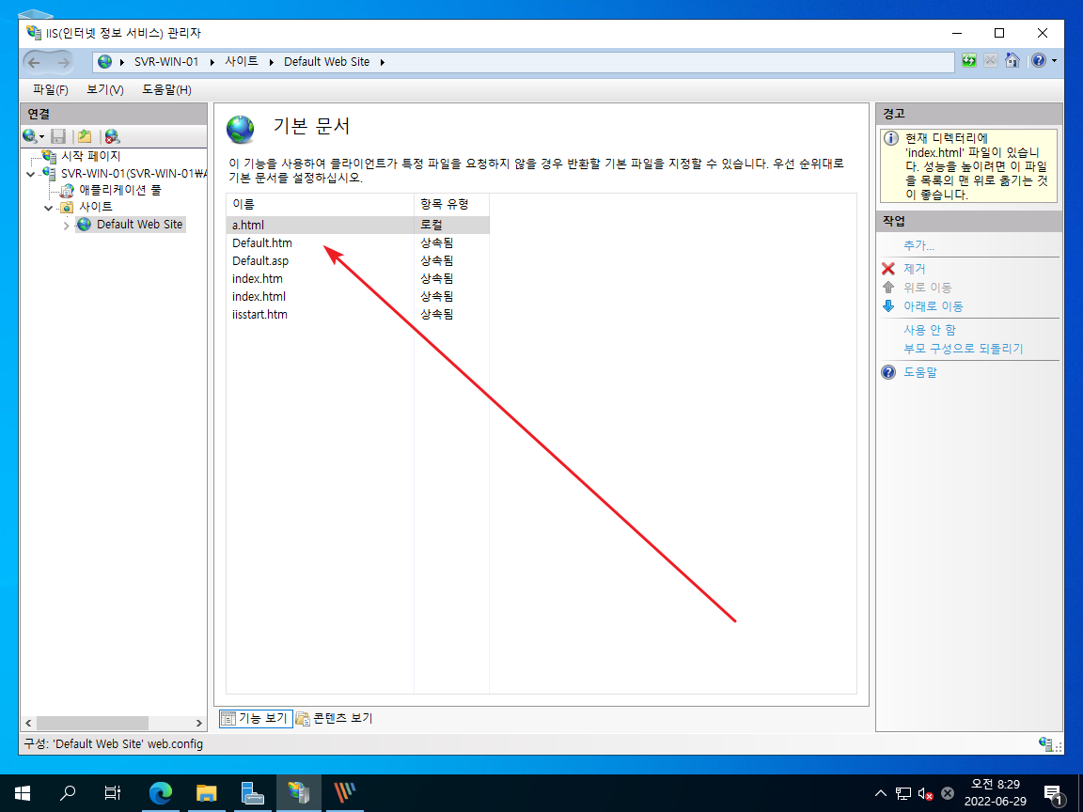Sort list by 이름 column header
The width and height of the screenshot is (1083, 812).
[x=320, y=204]
